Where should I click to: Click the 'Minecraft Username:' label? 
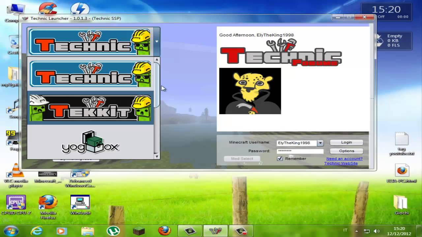(250, 143)
